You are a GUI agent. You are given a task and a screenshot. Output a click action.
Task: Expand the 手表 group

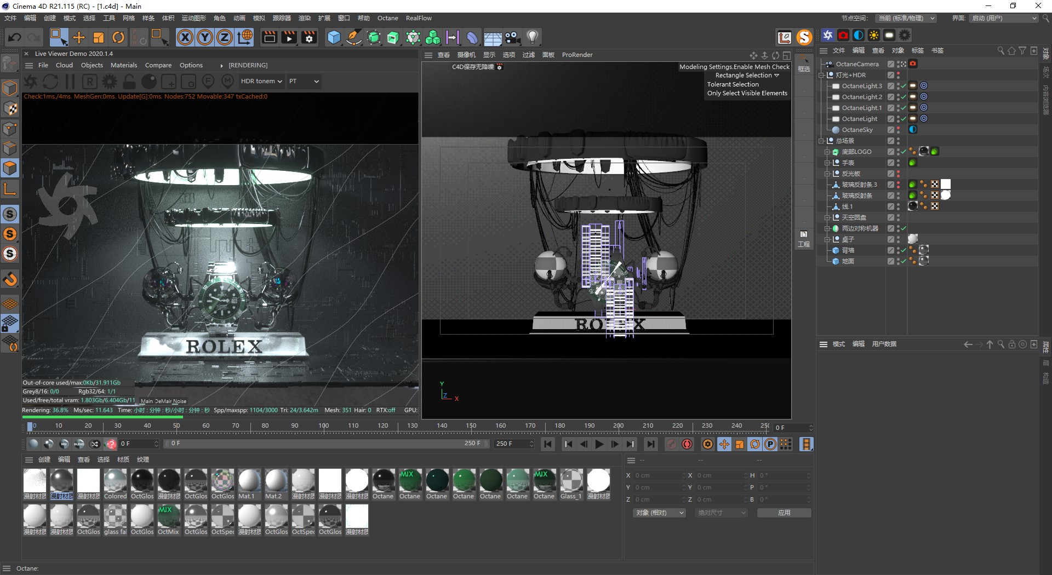coord(827,163)
